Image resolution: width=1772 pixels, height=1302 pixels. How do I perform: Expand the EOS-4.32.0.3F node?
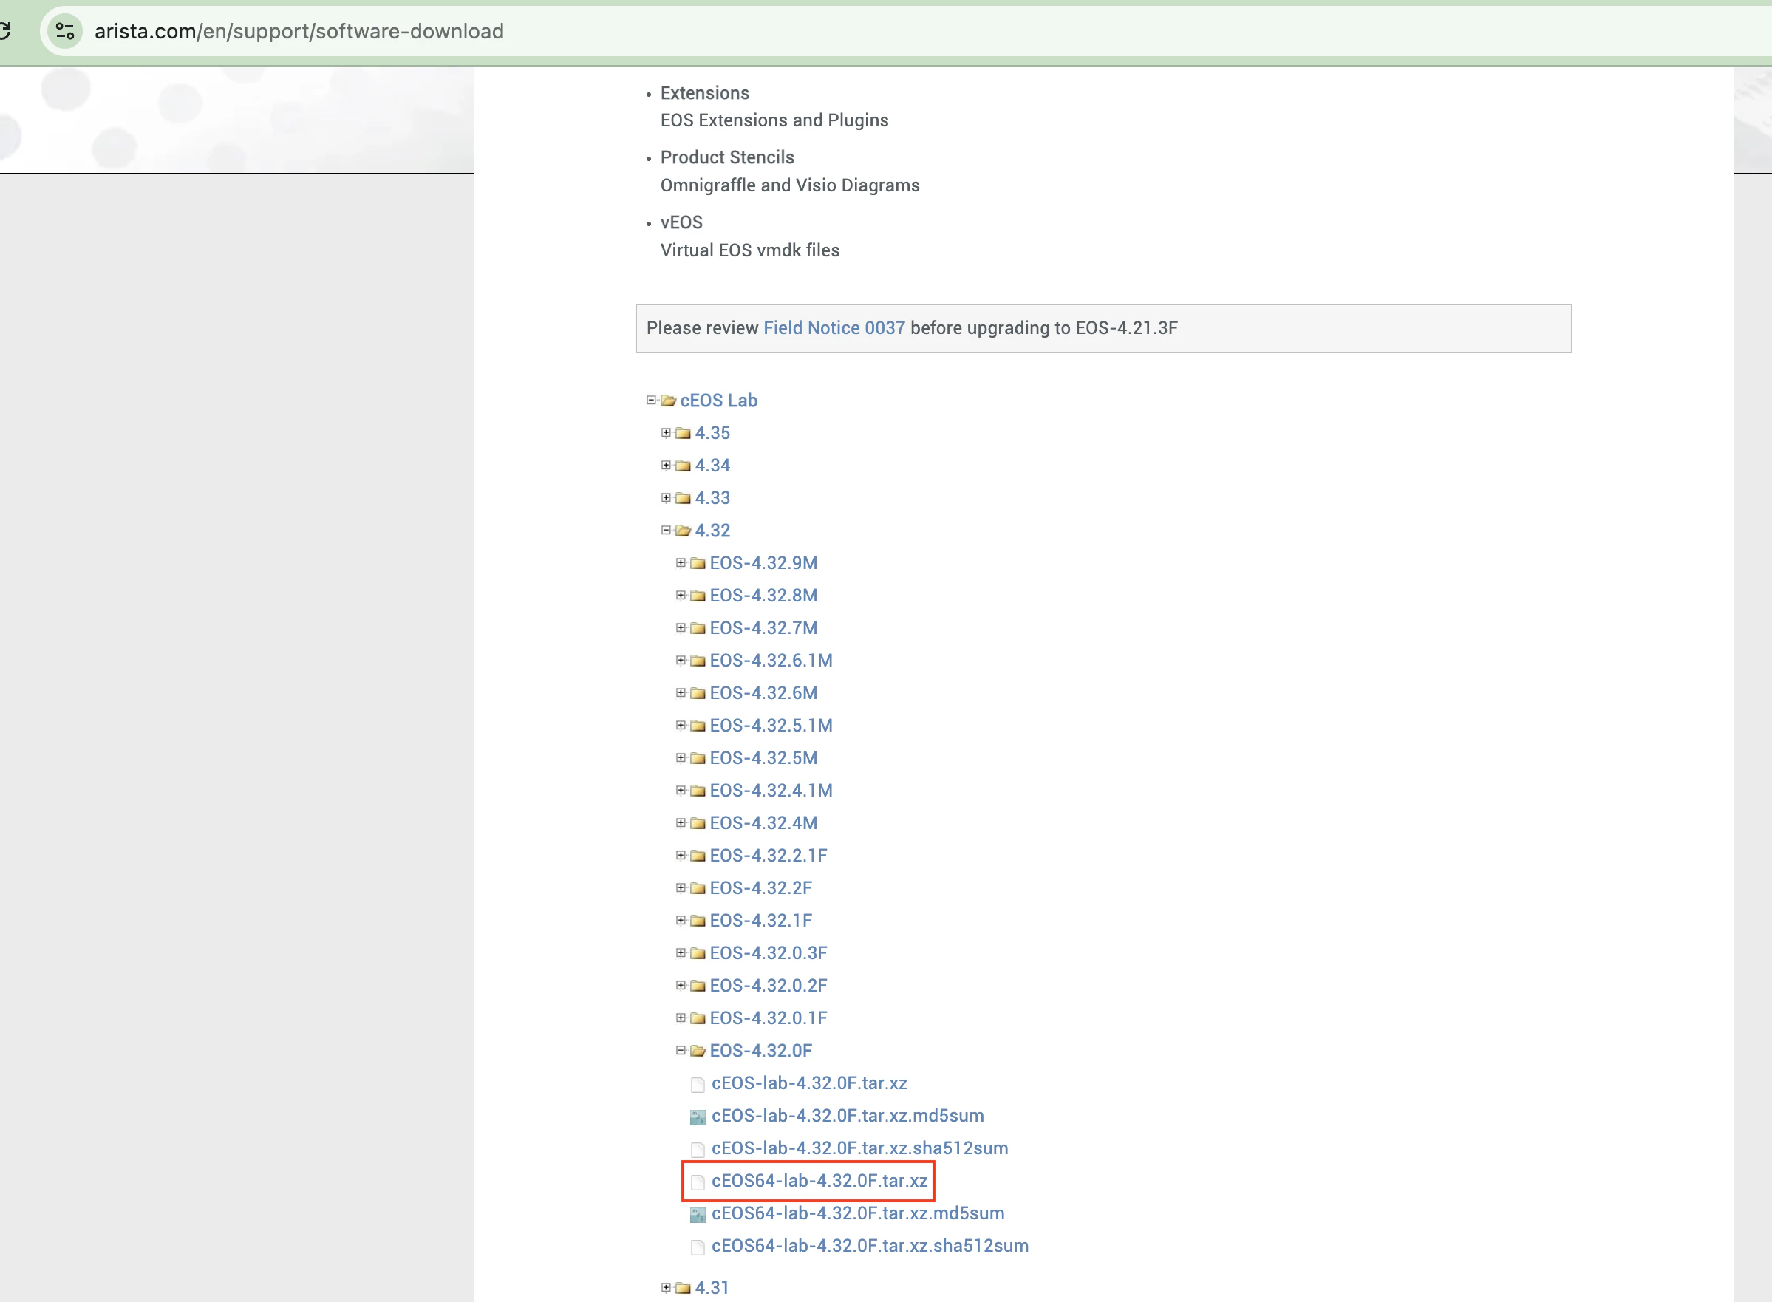681,953
